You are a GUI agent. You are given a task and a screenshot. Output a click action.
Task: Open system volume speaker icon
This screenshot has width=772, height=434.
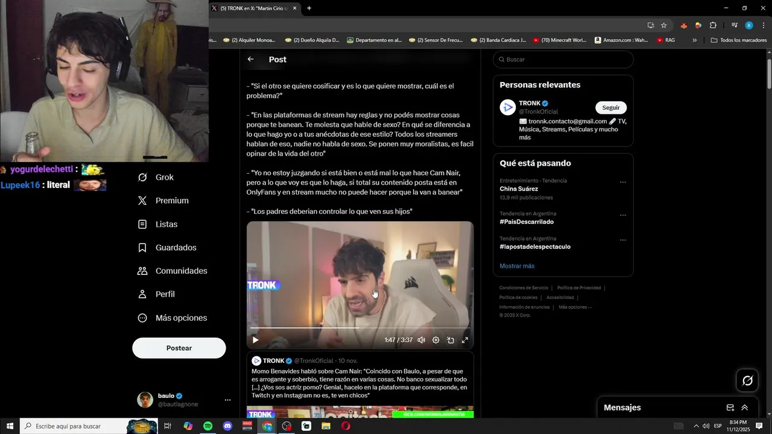[706, 426]
